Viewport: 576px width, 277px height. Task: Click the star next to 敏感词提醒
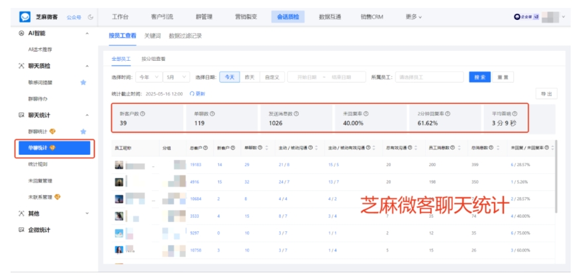click(83, 83)
